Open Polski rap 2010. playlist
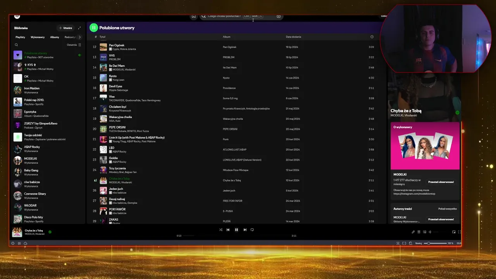Screen dimensions: 496x279 (48, 102)
